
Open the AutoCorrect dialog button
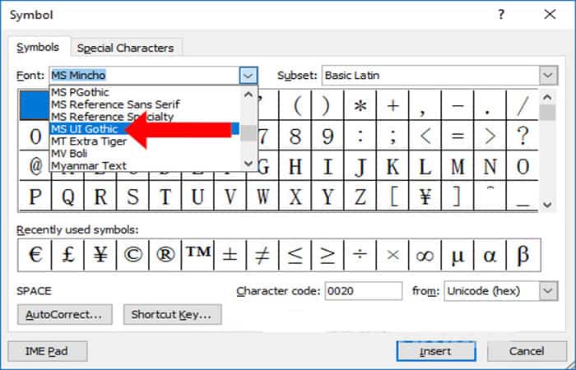tap(65, 315)
